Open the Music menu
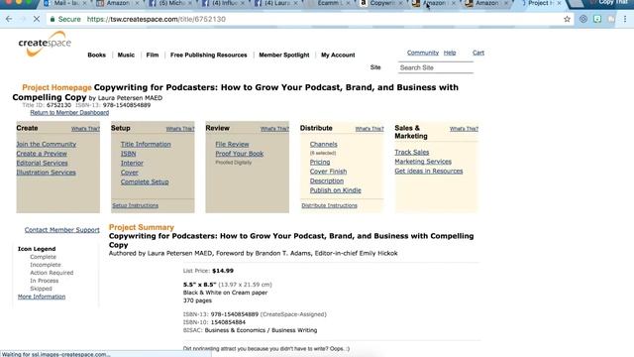Viewport: 634px width, 357px height. tap(126, 56)
